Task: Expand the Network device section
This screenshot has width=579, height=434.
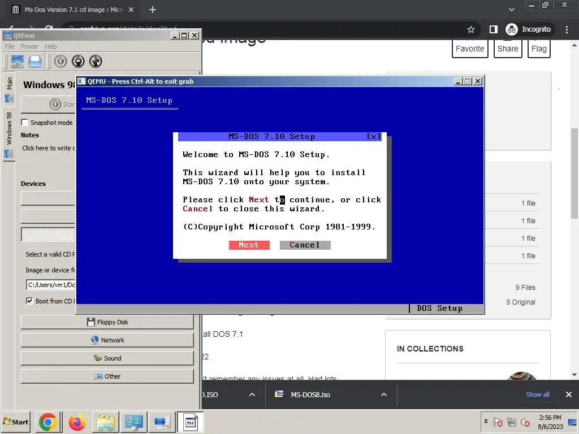Action: tap(107, 340)
